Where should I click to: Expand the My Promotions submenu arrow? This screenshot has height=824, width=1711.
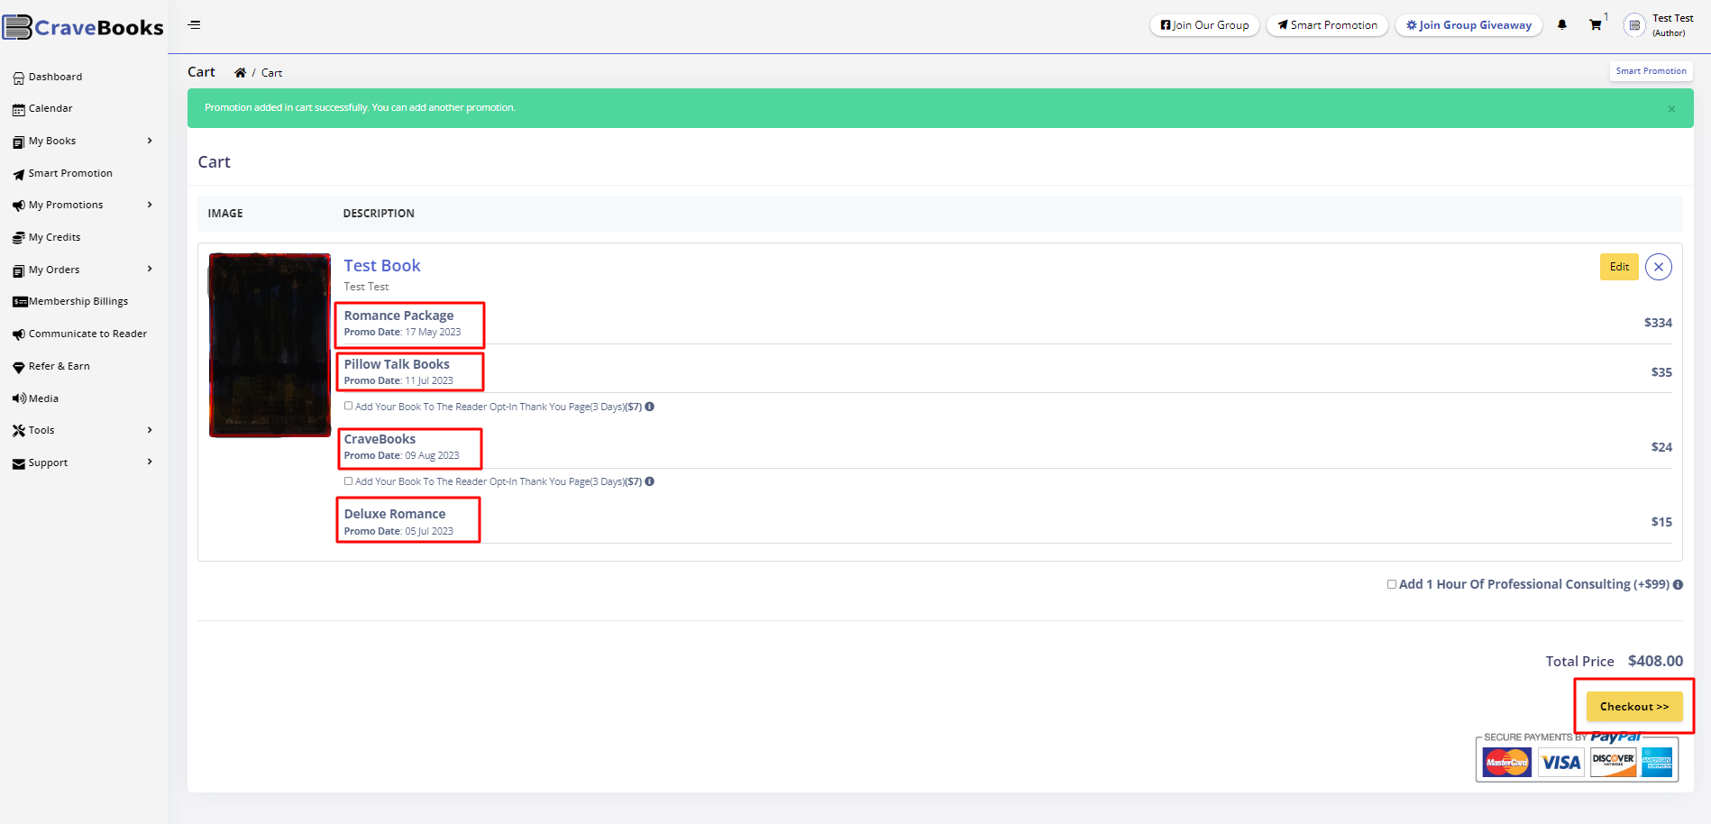pyautogui.click(x=150, y=205)
